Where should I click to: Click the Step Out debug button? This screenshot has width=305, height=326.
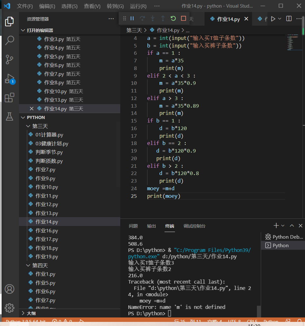(x=163, y=18)
